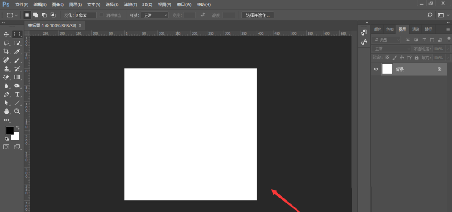
Task: Select the Lasso tool
Action: 6,43
